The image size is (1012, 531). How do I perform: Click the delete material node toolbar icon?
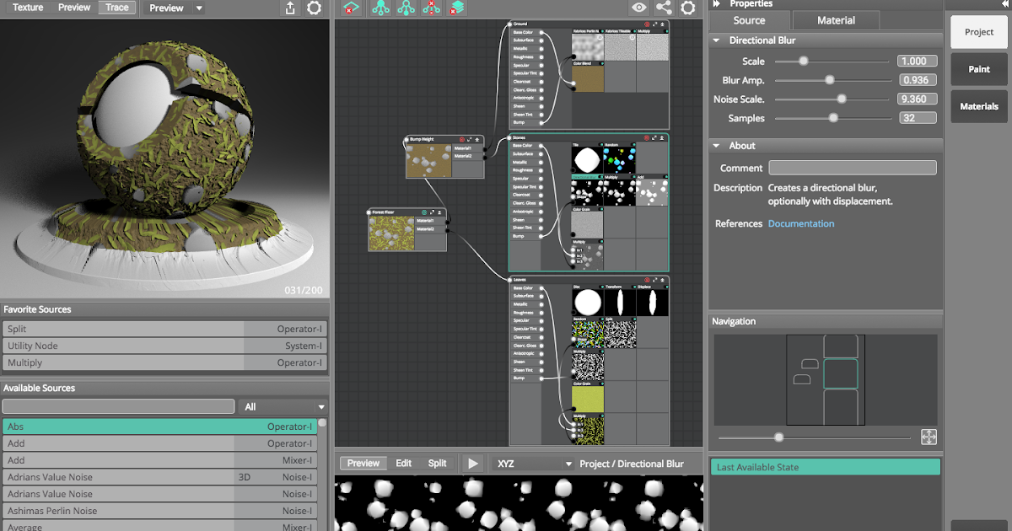pyautogui.click(x=352, y=8)
